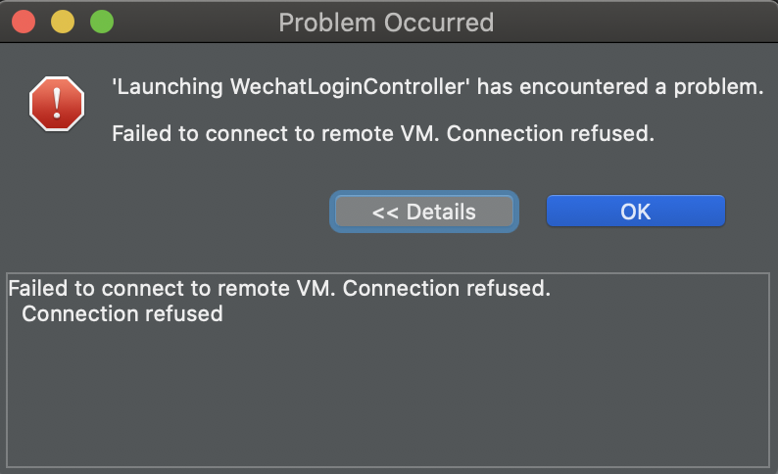Screen dimensions: 778x474
Task: Click the word WechatLoginController in the message
Action: coord(351,87)
